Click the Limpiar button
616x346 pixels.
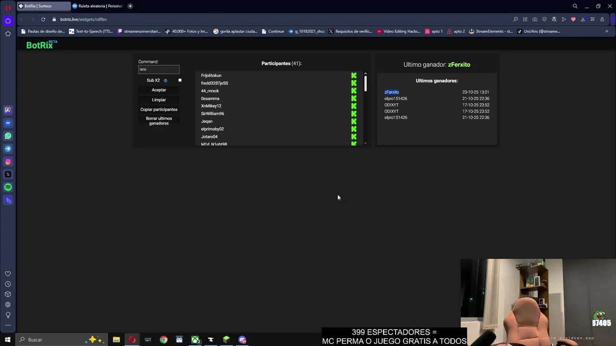(x=159, y=100)
